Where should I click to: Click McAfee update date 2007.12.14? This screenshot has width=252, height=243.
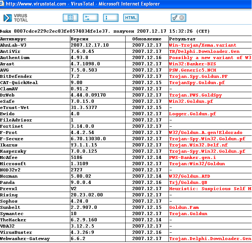147,157
